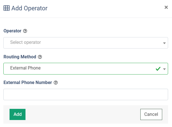Image resolution: width=172 pixels, height=127 pixels.
Task: Click the Routing Method dropdown arrow
Action: 164,69
